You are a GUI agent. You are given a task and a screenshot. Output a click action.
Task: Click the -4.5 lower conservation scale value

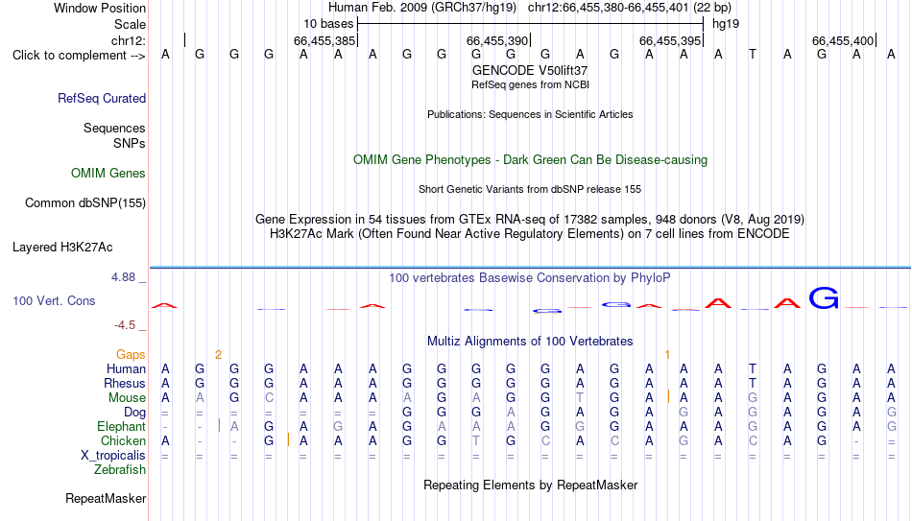pos(125,325)
